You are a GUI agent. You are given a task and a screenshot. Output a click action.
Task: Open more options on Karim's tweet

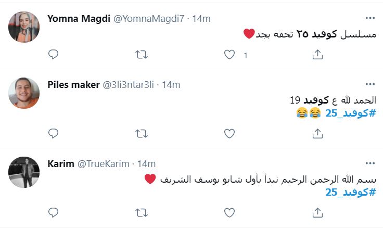point(370,163)
